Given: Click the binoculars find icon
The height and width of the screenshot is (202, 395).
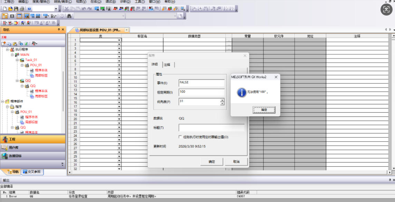Looking at the screenshot, I should click(69, 16).
